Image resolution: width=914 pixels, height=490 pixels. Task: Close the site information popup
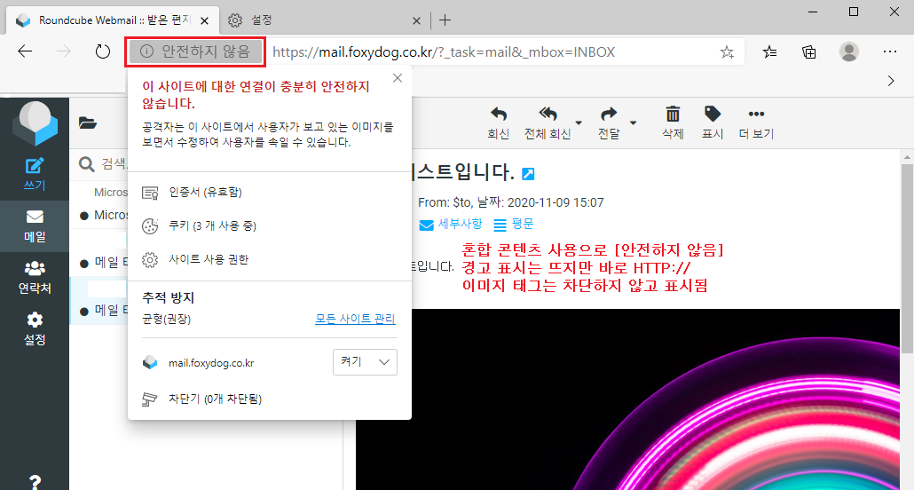pyautogui.click(x=398, y=78)
